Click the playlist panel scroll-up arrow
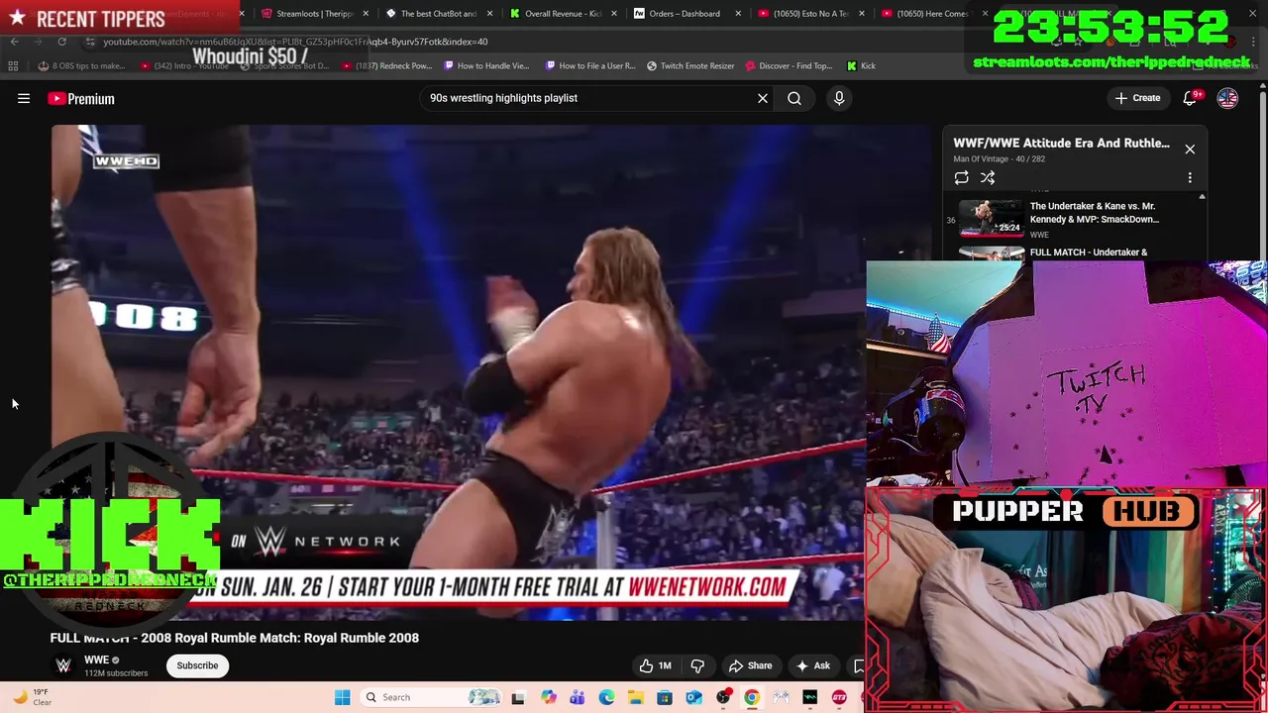Image resolution: width=1268 pixels, height=713 pixels. [1202, 197]
